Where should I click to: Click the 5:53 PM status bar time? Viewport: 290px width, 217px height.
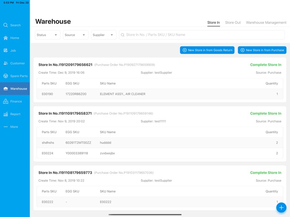point(9,3)
